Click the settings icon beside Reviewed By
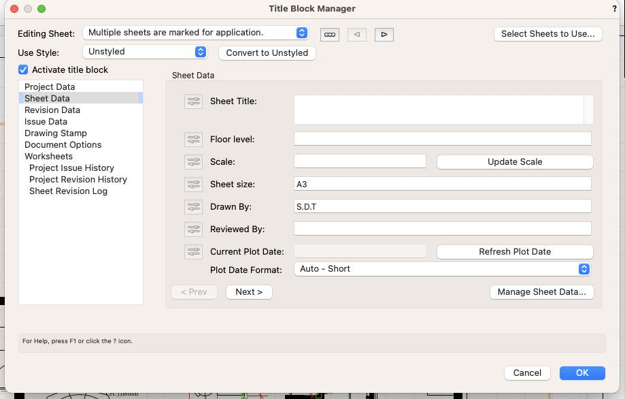625x399 pixels. point(194,229)
